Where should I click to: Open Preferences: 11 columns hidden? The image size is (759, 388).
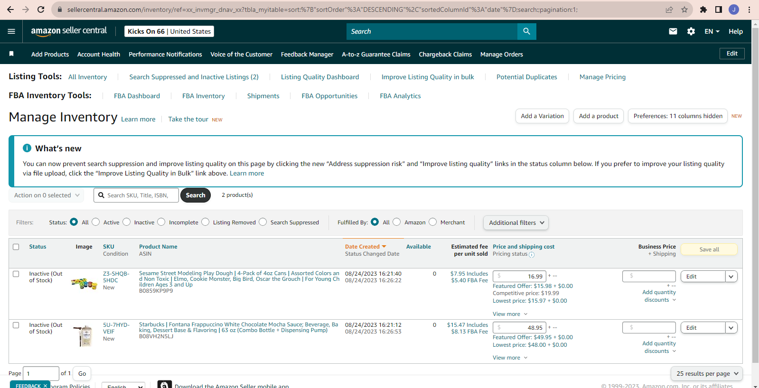pos(678,116)
